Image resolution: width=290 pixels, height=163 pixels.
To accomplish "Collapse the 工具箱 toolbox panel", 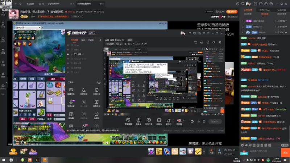I will coord(99,82).
